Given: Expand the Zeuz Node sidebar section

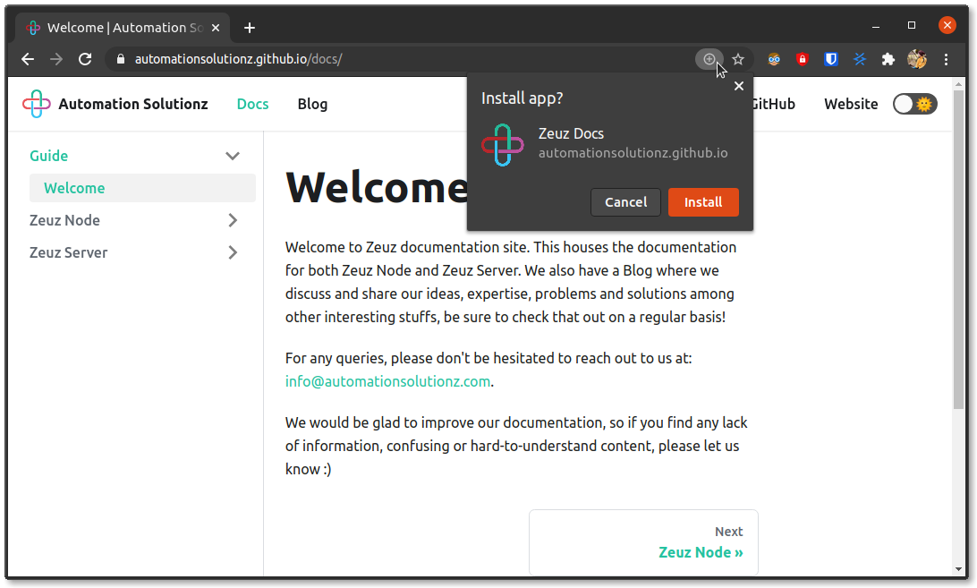Looking at the screenshot, I should click(233, 220).
